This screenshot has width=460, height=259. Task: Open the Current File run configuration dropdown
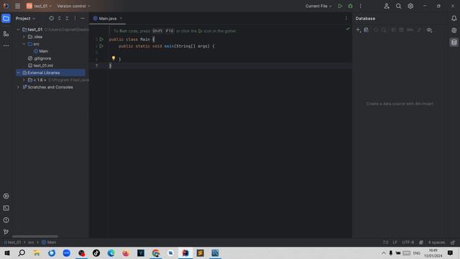tap(318, 6)
